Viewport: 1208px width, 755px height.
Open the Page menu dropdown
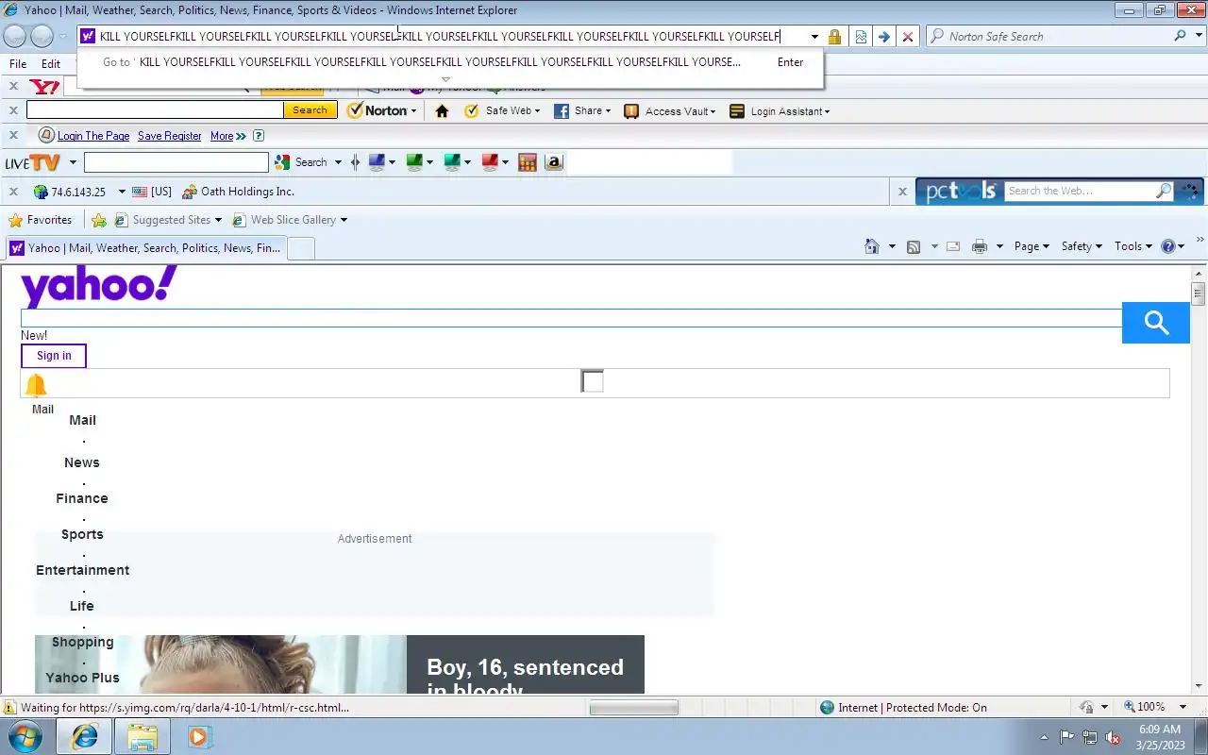pyautogui.click(x=1032, y=246)
